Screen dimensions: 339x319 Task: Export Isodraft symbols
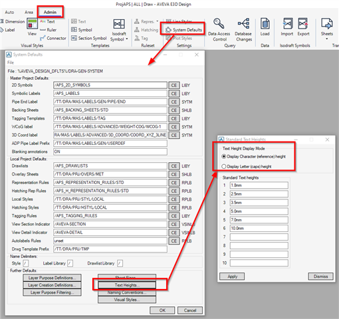tap(303, 27)
